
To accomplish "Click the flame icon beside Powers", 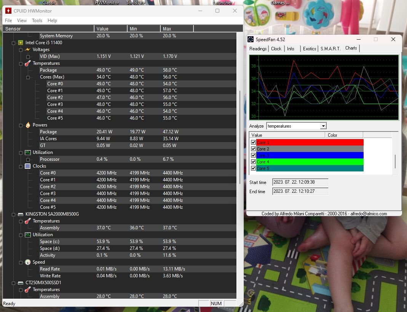I will point(28,125).
